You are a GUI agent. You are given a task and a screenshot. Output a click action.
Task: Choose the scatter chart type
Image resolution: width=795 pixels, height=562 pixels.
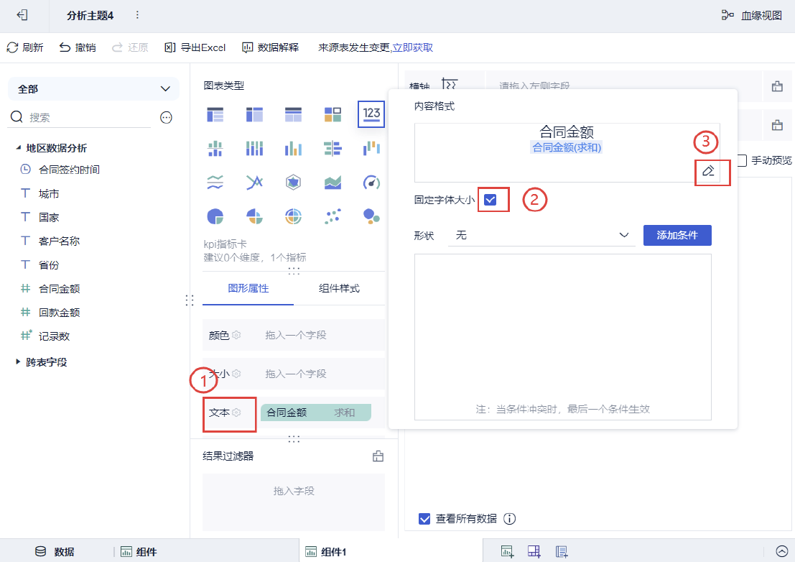point(333,216)
